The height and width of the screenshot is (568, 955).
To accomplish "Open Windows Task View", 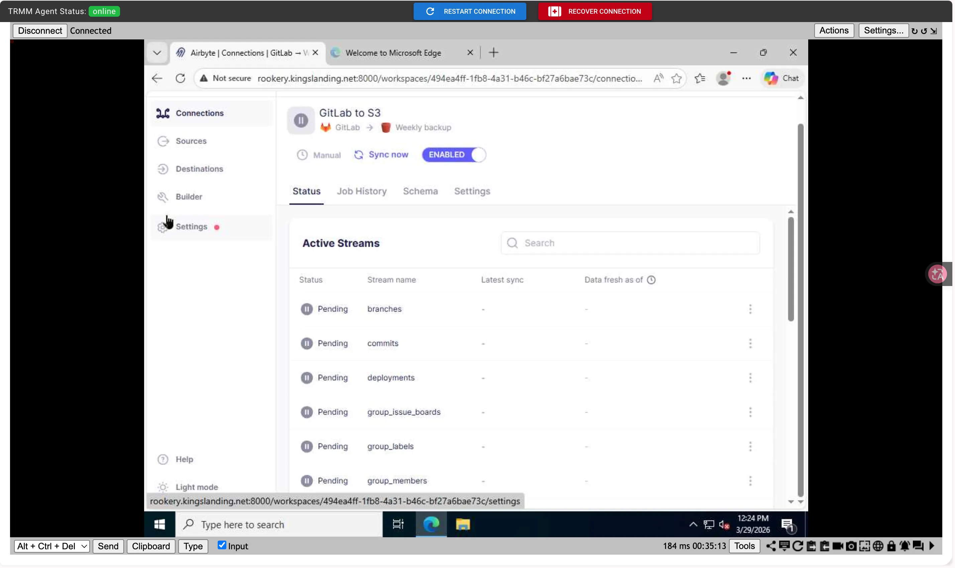I will pos(398,524).
